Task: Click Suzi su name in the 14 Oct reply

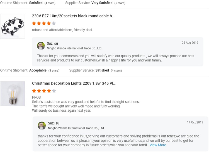Action: 54,123
